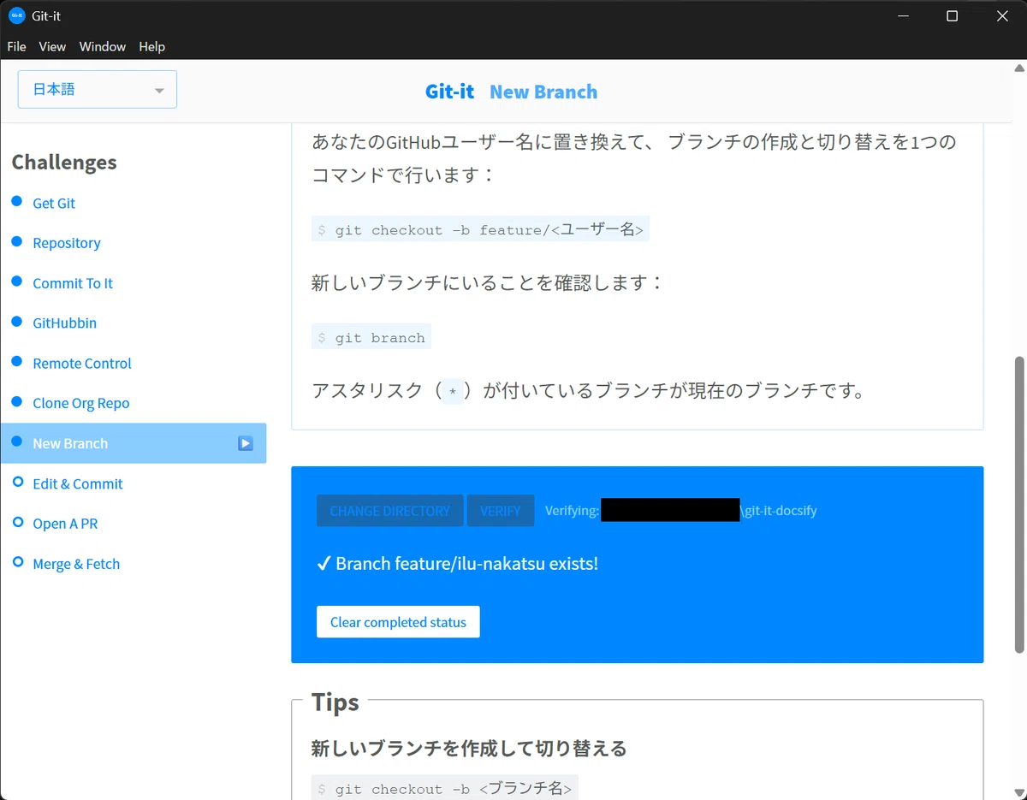Screen dimensions: 1027x800
Task: Click the vertical scrollbar thumb
Action: click(1019, 505)
